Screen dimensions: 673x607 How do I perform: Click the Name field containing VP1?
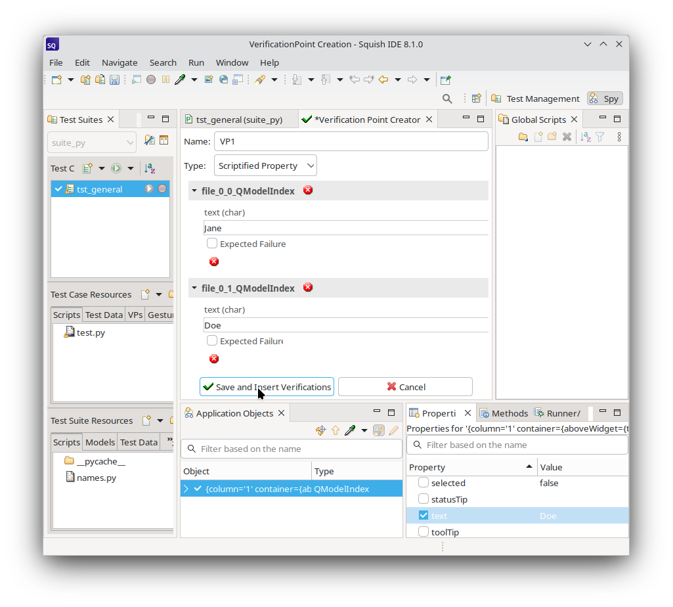pos(351,141)
